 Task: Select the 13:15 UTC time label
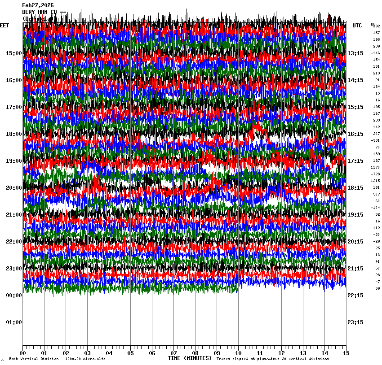click(x=355, y=53)
